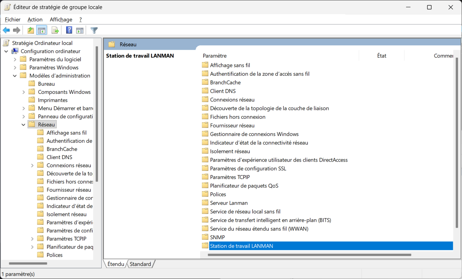Click Polices folder icon in right list
Image resolution: width=462 pixels, height=279 pixels.
205,194
